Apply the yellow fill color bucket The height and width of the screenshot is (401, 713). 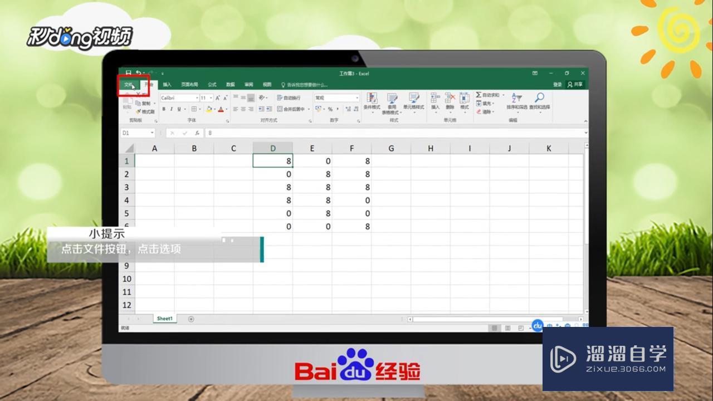point(209,109)
